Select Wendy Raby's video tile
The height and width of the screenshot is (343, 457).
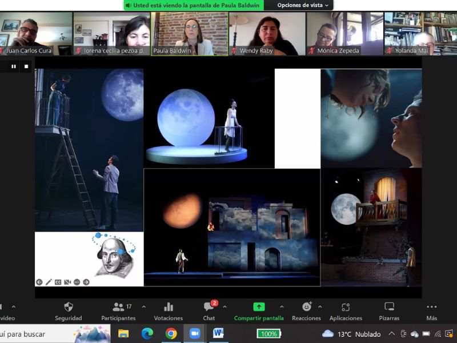[x=267, y=34]
